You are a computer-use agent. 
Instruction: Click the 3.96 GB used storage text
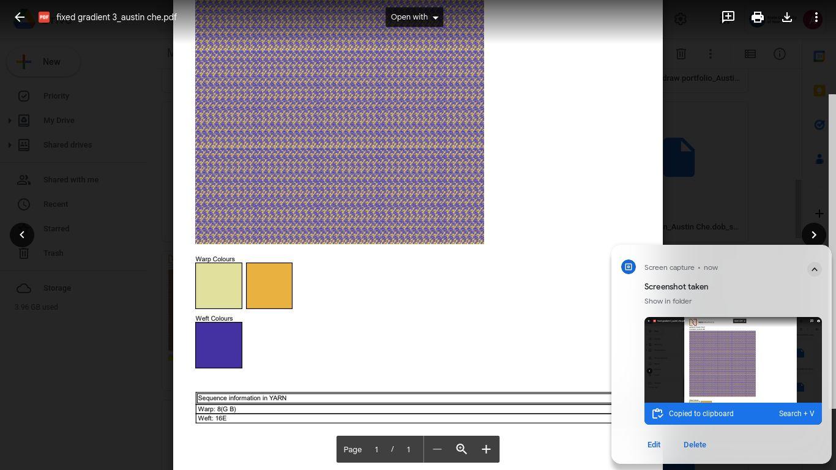[x=36, y=307]
